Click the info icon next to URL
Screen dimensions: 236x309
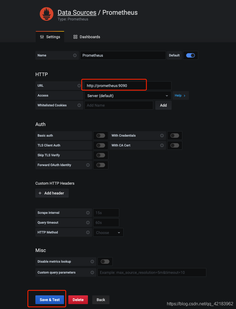coord(79,86)
